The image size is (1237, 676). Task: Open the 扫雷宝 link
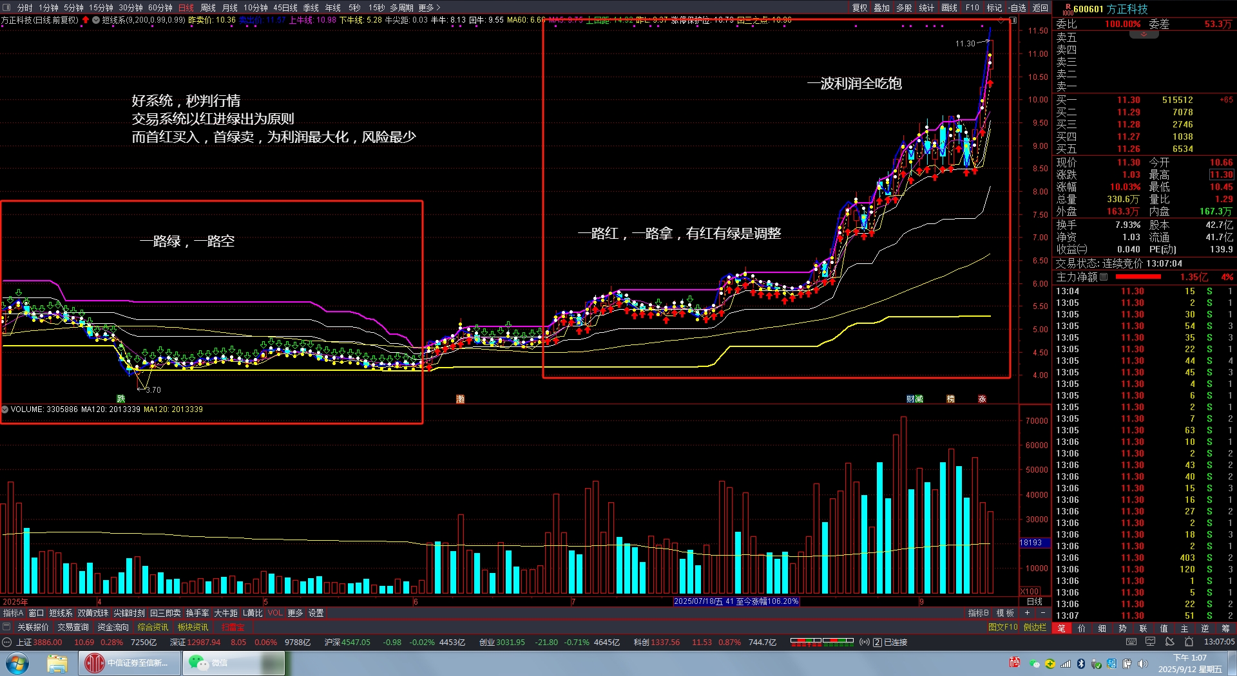(x=233, y=627)
